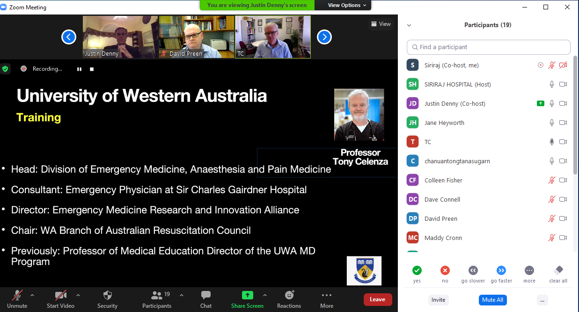The height and width of the screenshot is (312, 579).
Task: Expand audio options arrow beside Unmute
Action: click(x=32, y=295)
